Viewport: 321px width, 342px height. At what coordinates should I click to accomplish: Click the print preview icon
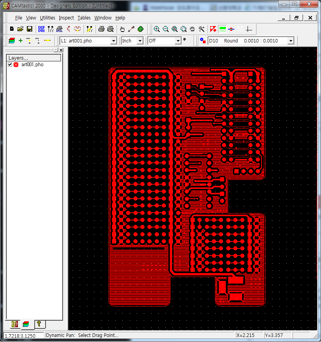110,29
